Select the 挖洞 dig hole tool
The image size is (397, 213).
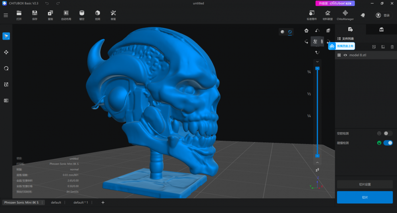point(97,15)
